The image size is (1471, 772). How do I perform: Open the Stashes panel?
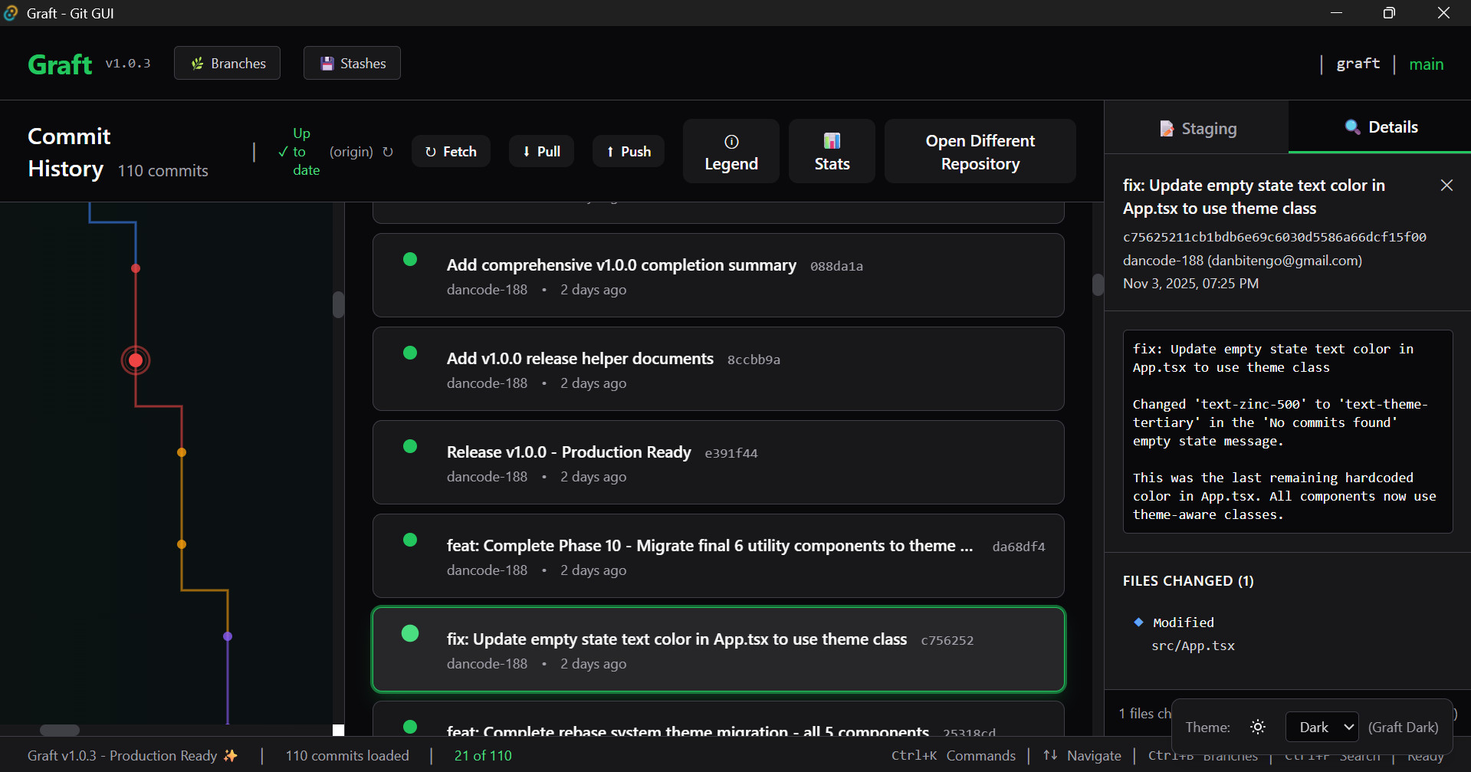352,63
